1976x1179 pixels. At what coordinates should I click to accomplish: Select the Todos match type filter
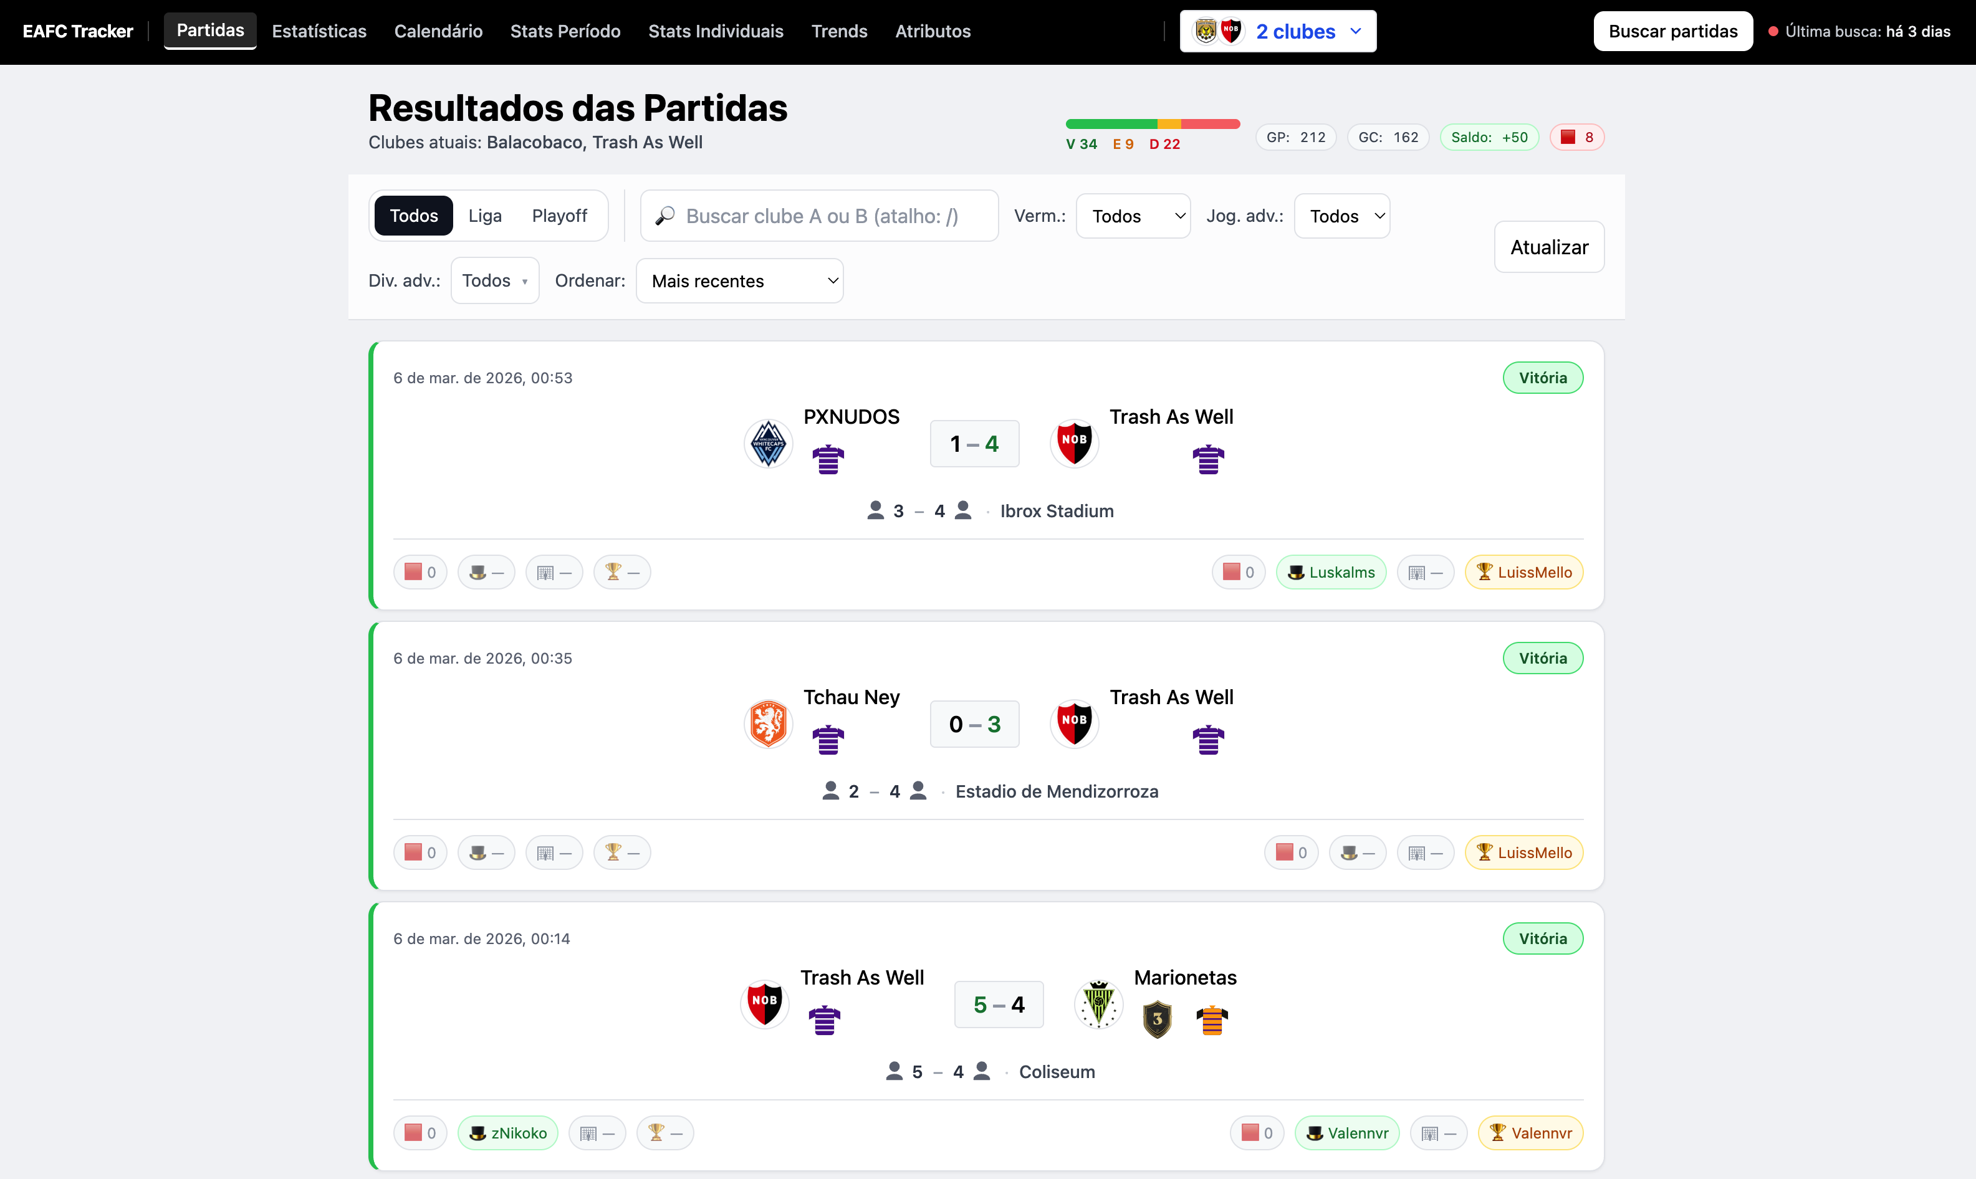coord(413,216)
